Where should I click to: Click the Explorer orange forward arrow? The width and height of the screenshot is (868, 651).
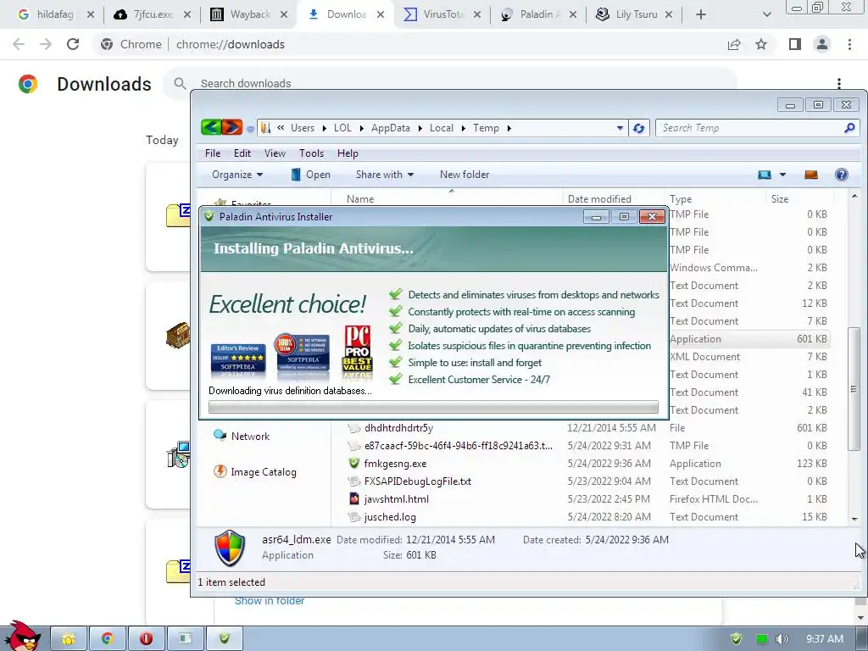(x=232, y=128)
